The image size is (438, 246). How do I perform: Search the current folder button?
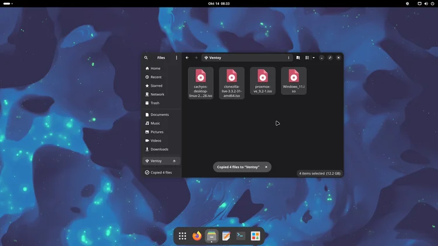(x=298, y=58)
